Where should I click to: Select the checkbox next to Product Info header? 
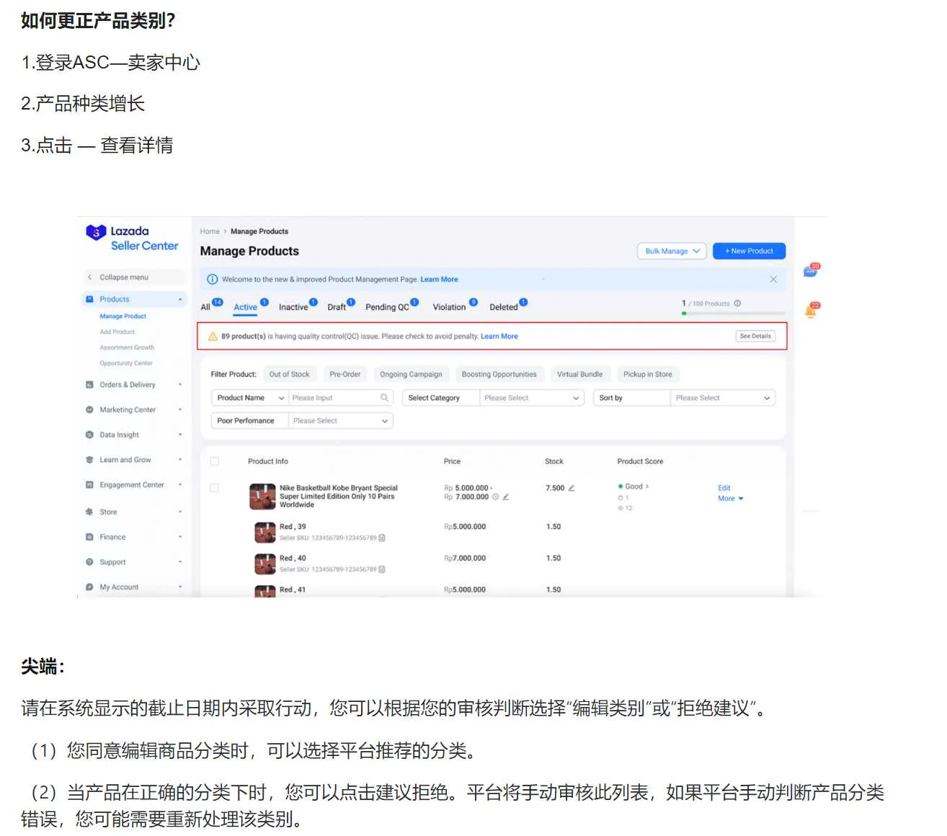(214, 461)
